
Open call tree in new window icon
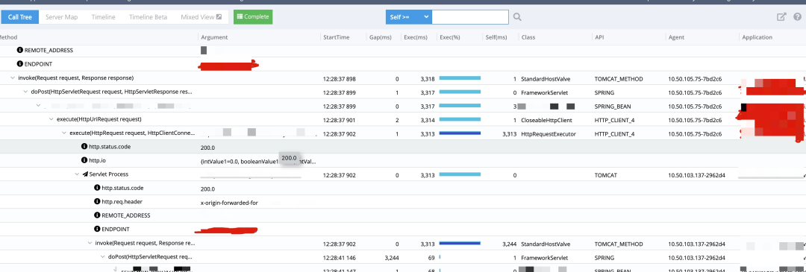click(x=781, y=17)
